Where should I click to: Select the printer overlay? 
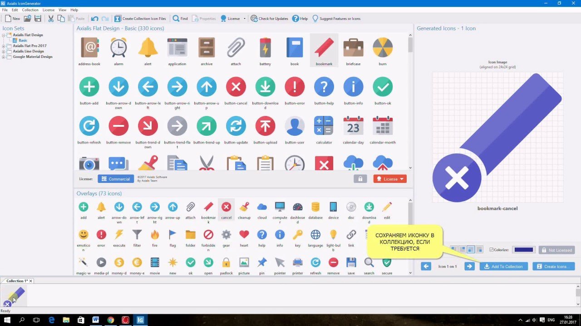(298, 262)
